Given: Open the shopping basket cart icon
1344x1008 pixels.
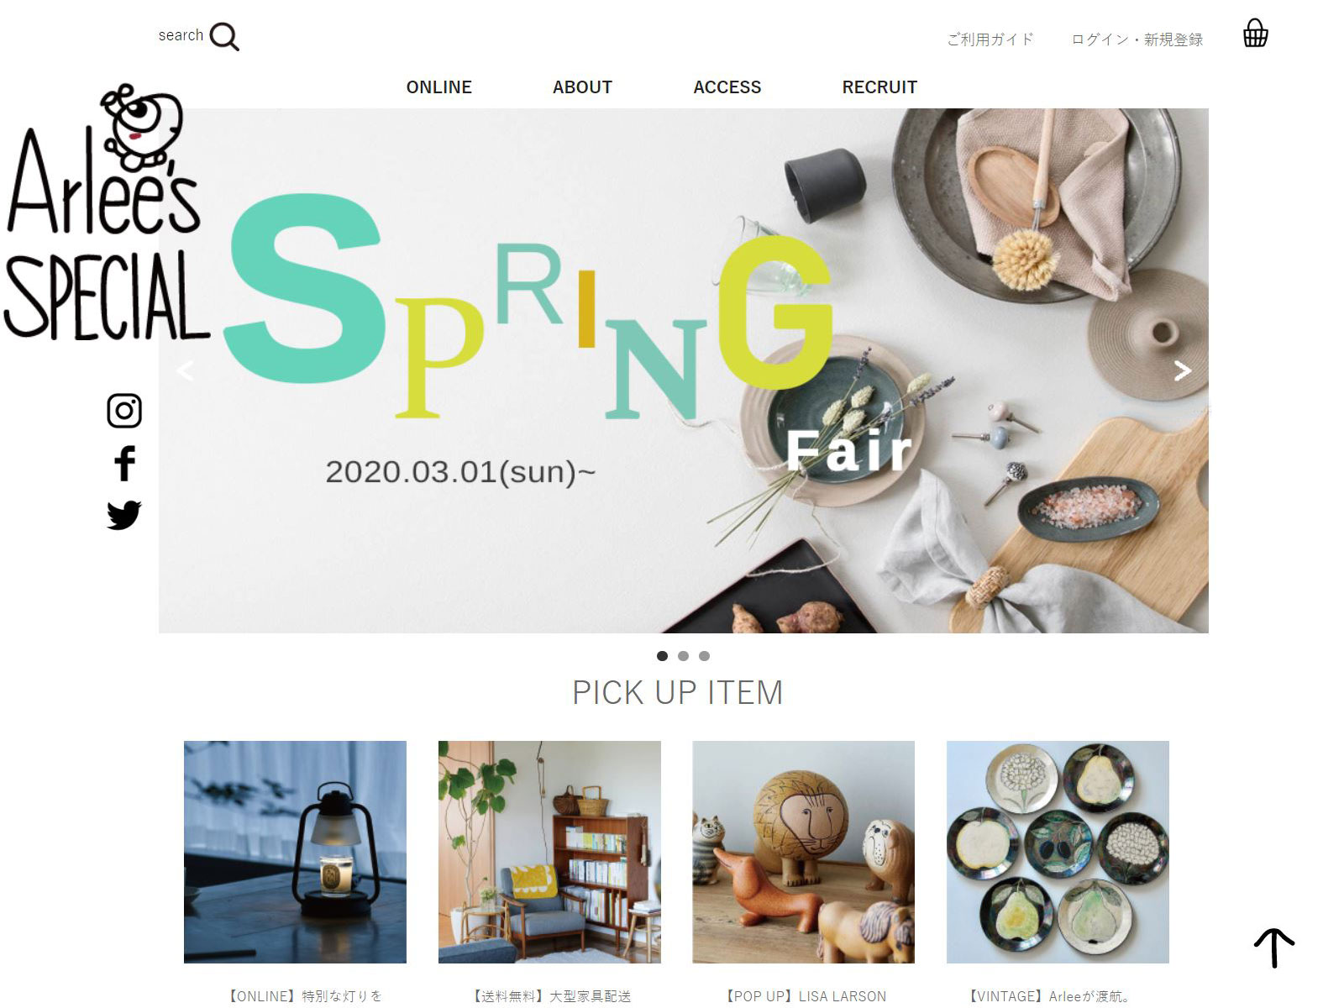Looking at the screenshot, I should coord(1255,34).
